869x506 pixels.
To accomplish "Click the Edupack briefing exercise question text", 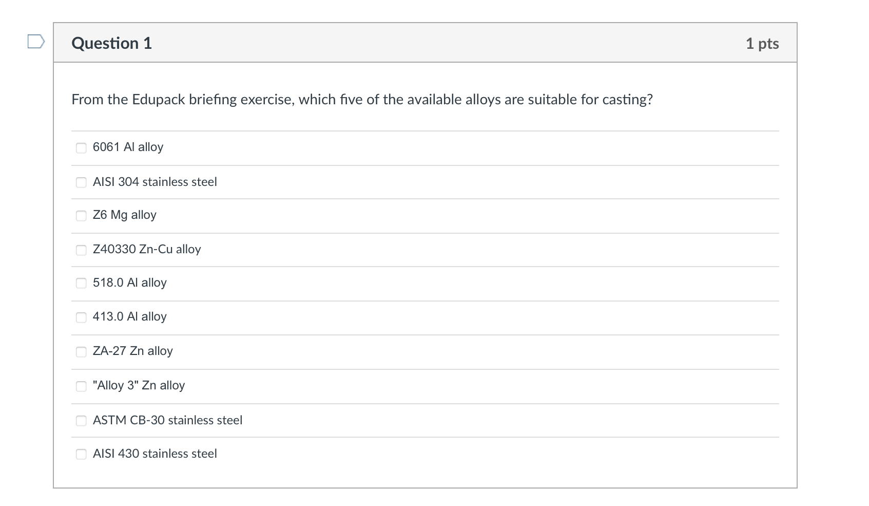I will tap(362, 99).
